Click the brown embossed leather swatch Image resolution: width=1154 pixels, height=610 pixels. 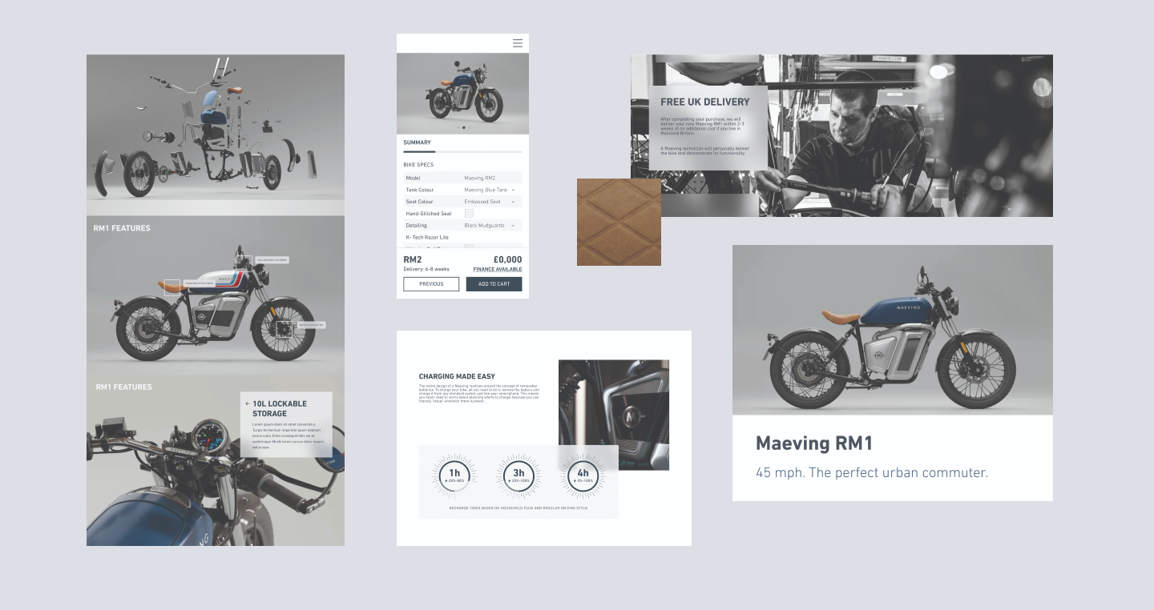click(x=619, y=222)
